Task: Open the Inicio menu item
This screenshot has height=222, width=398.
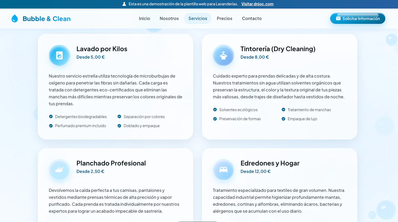Action: click(x=144, y=18)
